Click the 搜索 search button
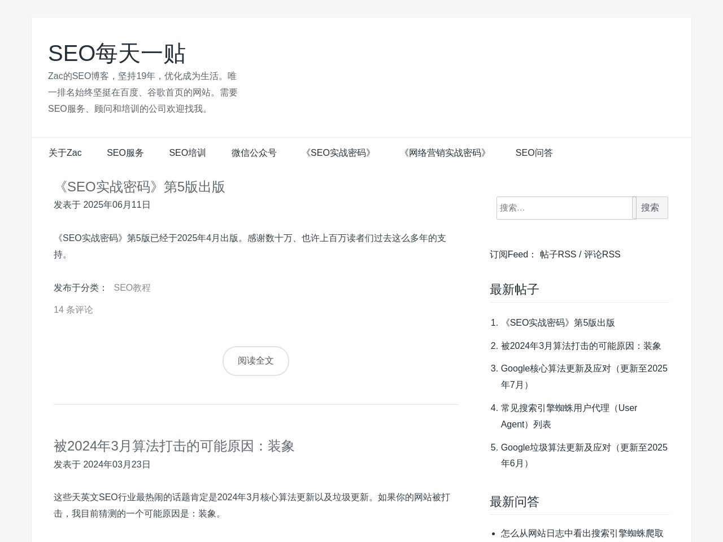The image size is (723, 542). click(x=651, y=208)
